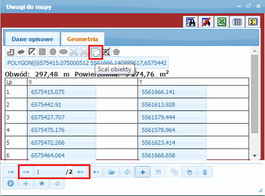This screenshot has width=265, height=196.
Task: Pop out the Uwagi do mapy window
Action: [249, 6]
